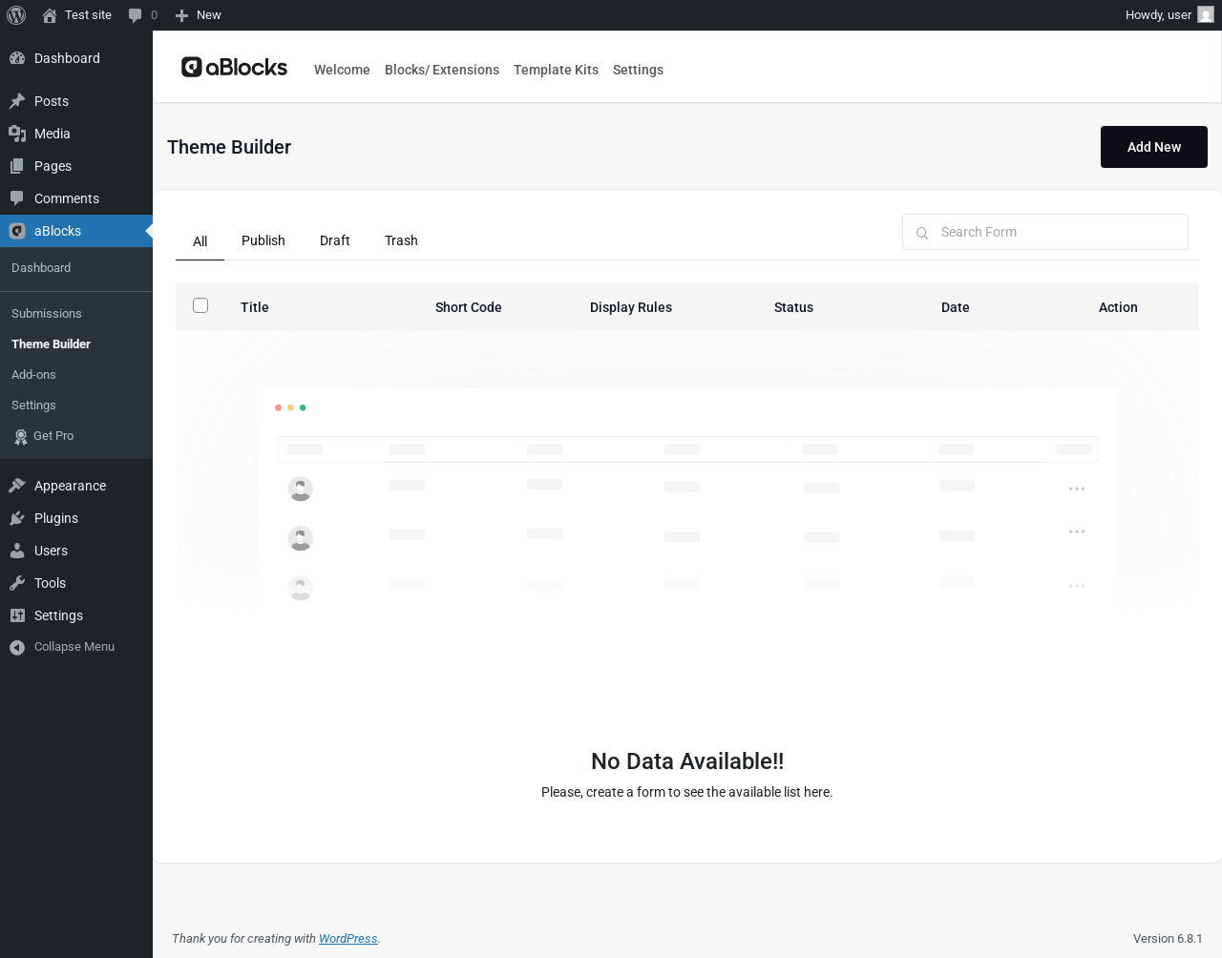Viewport: 1222px width, 958px height.
Task: Click the Appearance paintbrush icon
Action: pyautogui.click(x=17, y=486)
